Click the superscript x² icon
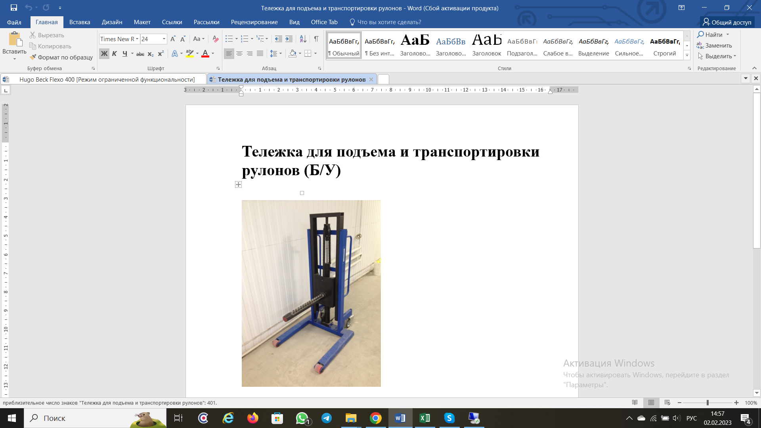This screenshot has width=761, height=428. pos(161,53)
